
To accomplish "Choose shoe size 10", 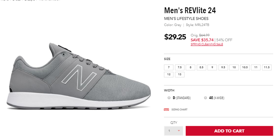I will (x=234, y=67).
